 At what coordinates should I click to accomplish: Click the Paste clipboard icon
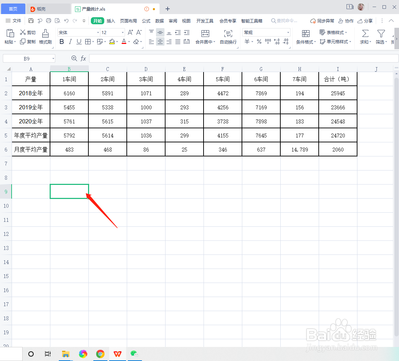point(10,33)
